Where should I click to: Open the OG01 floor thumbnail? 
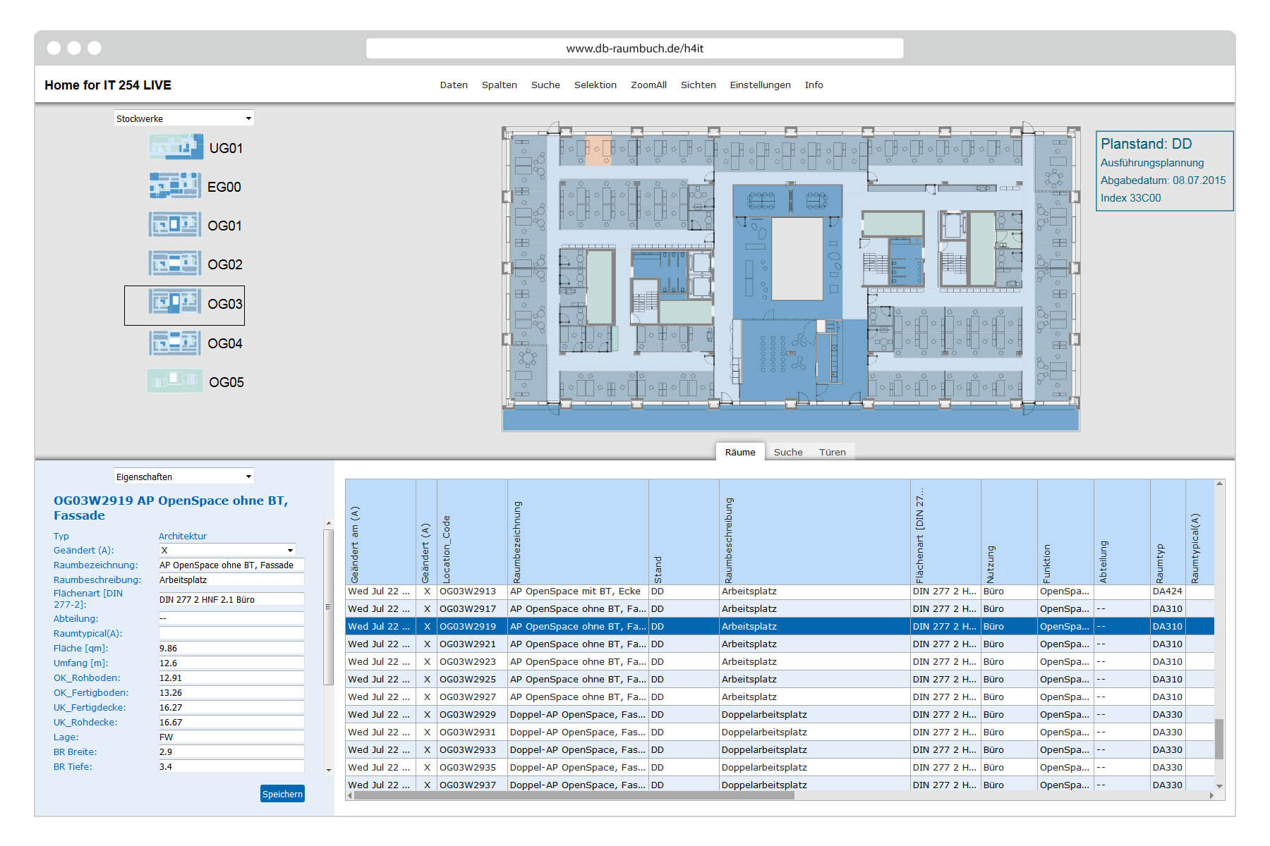pyautogui.click(x=175, y=225)
